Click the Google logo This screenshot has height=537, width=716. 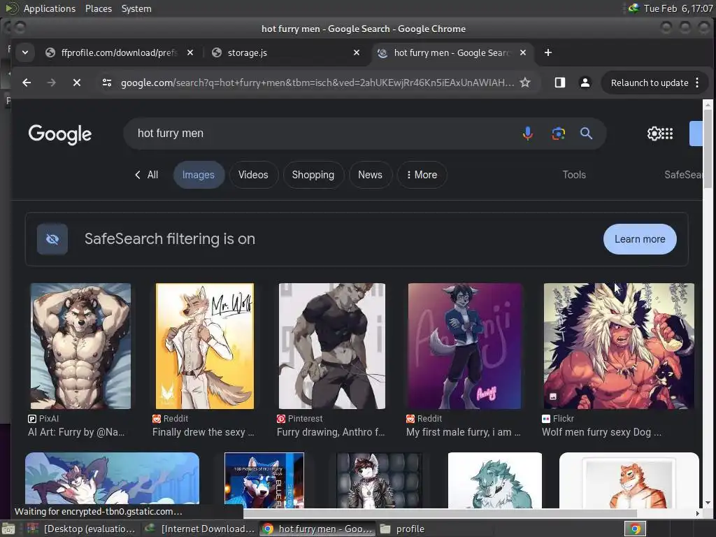pyautogui.click(x=60, y=134)
